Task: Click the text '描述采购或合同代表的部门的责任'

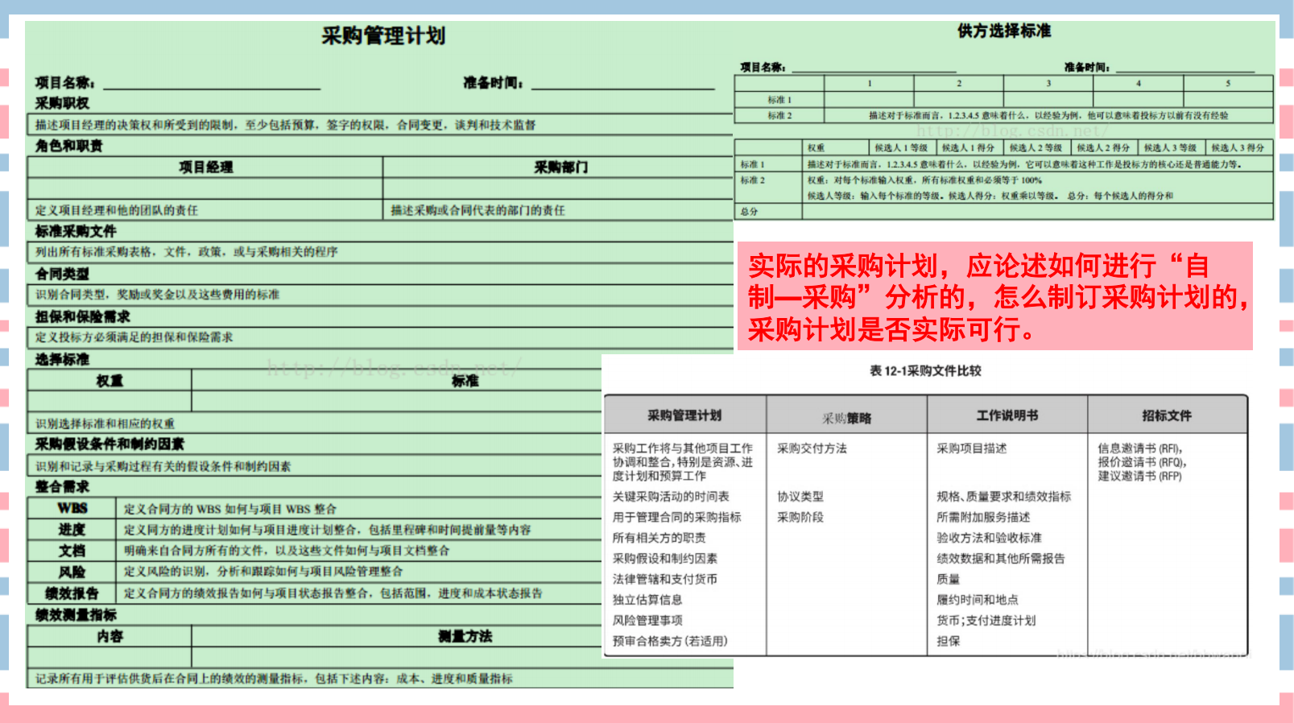Action: (478, 210)
